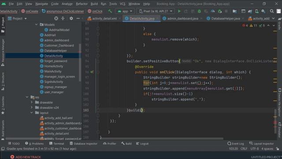Click Collapse All in the Project panel

pos(63,19)
